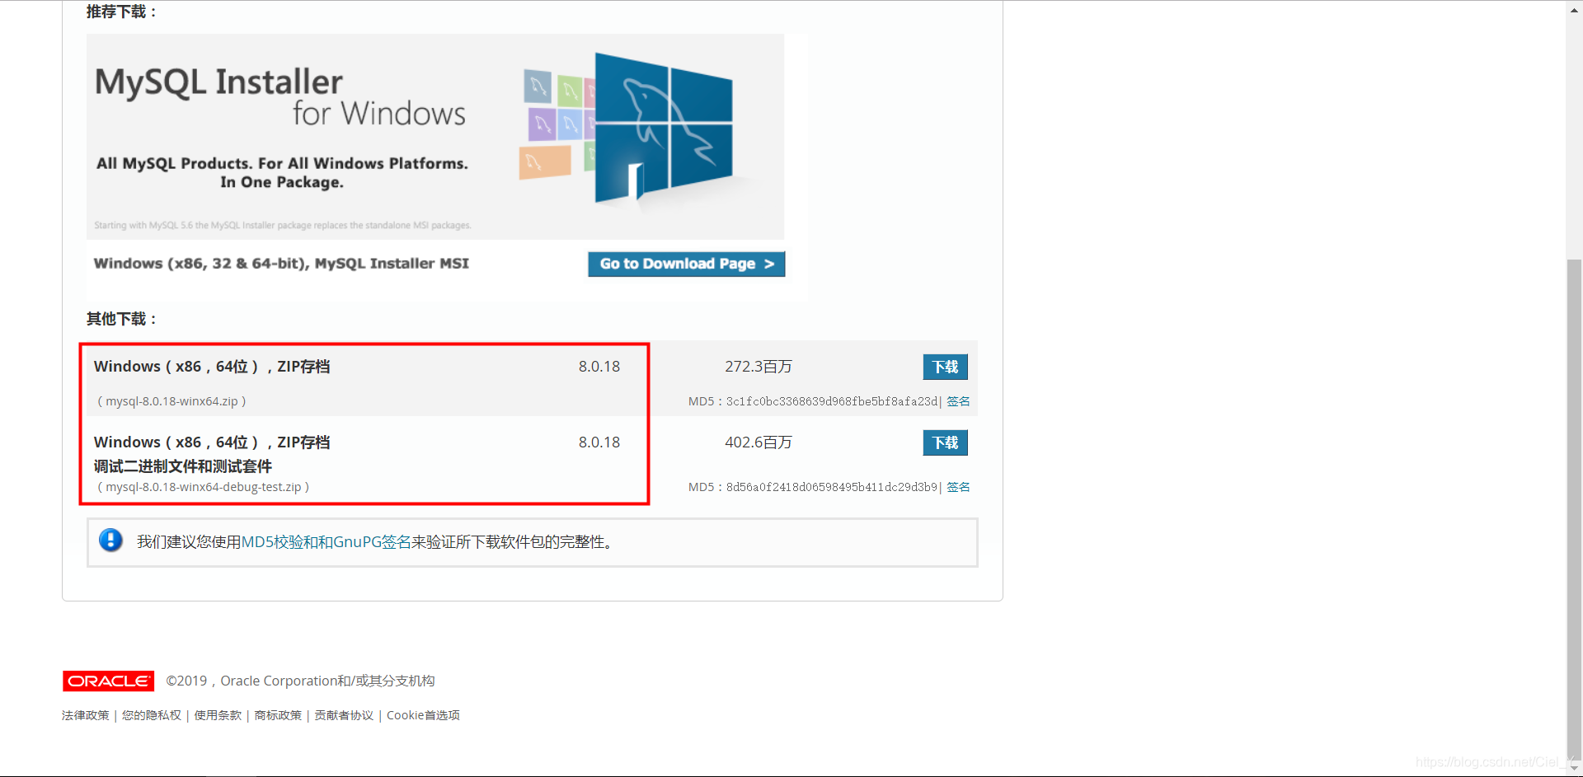Open the 商标政策 footer link

pos(278,715)
